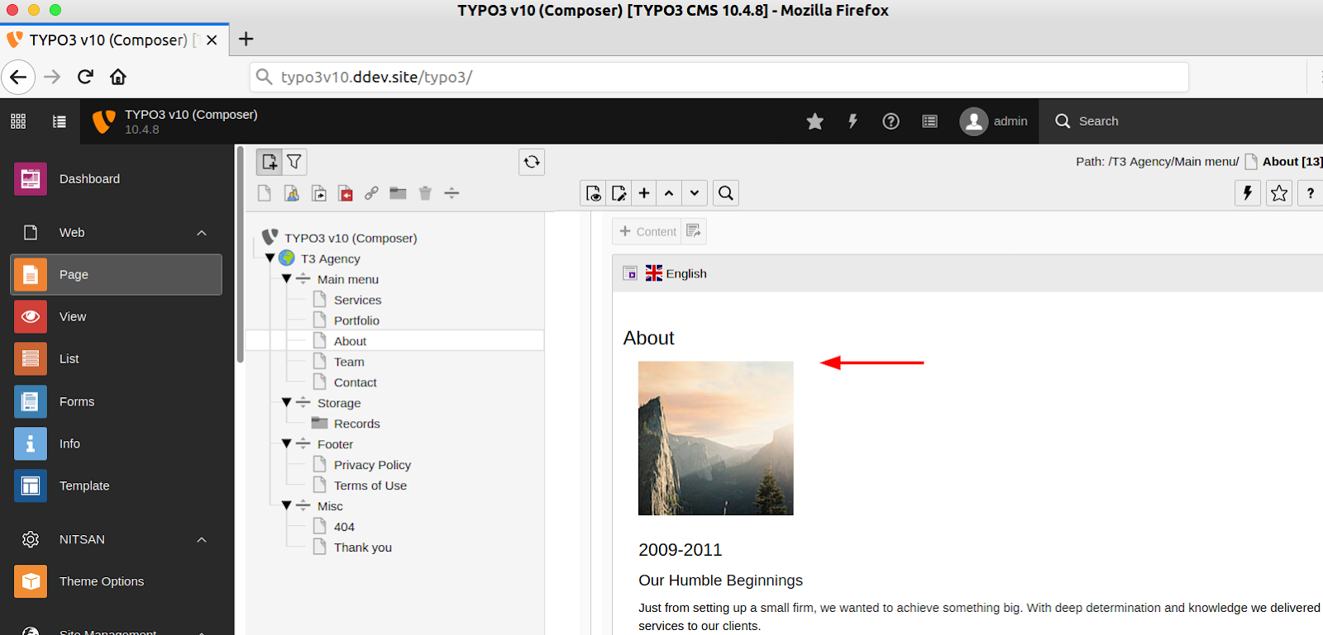Open the help question mark menu in top bar
The image size is (1323, 635).
coord(891,121)
